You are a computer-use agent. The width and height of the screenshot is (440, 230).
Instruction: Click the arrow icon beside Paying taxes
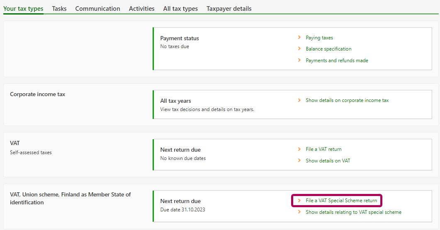[x=299, y=38]
